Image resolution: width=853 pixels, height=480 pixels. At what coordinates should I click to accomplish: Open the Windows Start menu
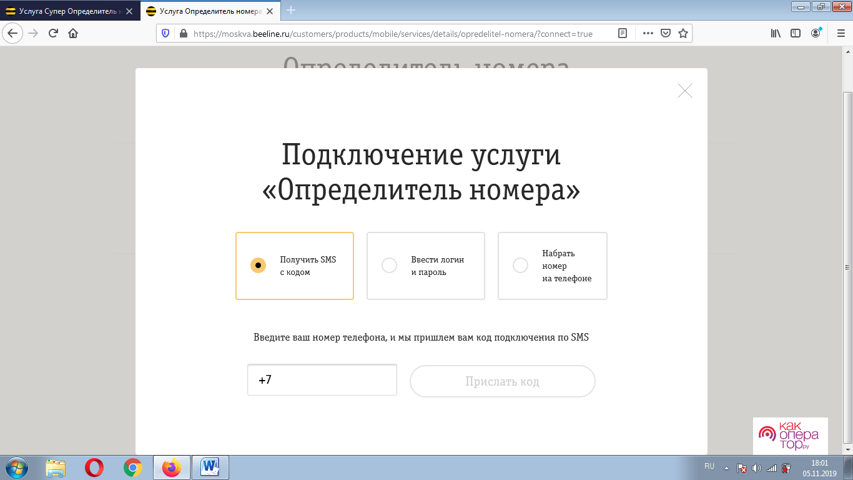[16, 467]
